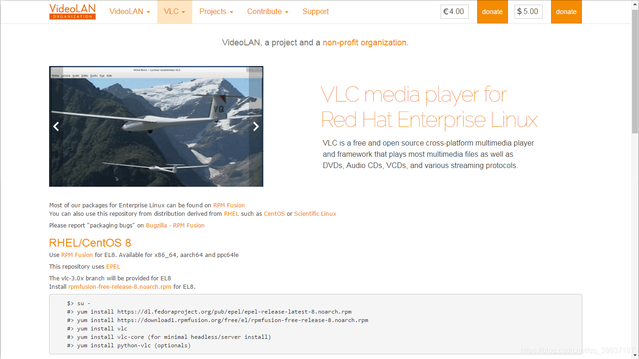Expand the Contribute dropdown menu
The width and height of the screenshot is (639, 359).
click(268, 12)
